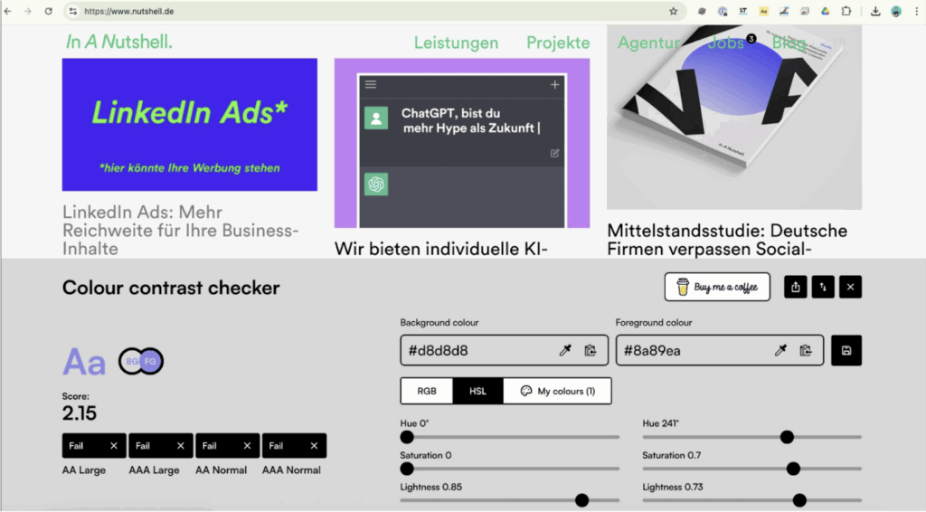Click the BG colour circle swatch

tap(130, 361)
